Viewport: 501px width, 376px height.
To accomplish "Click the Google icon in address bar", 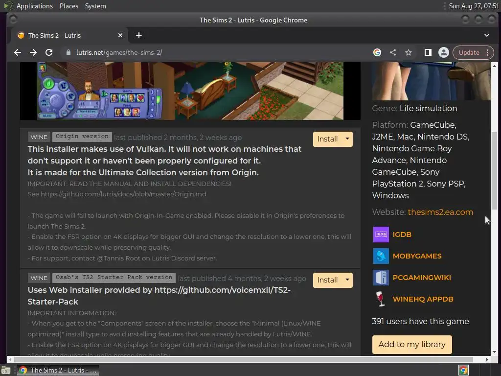I will tap(377, 52).
